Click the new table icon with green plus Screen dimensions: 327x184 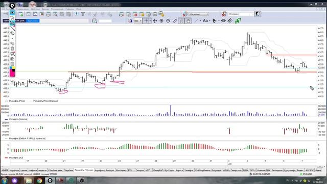[21, 14]
